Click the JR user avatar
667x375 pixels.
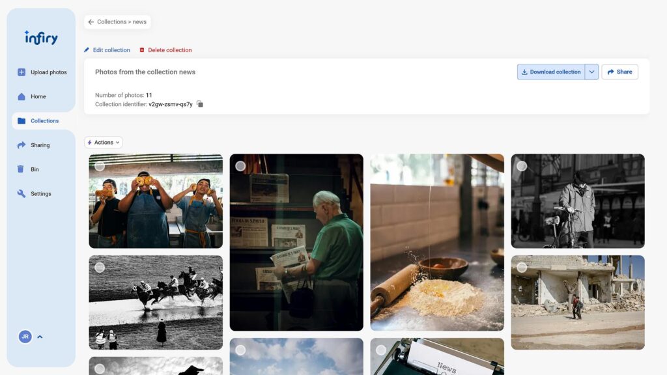tap(25, 337)
